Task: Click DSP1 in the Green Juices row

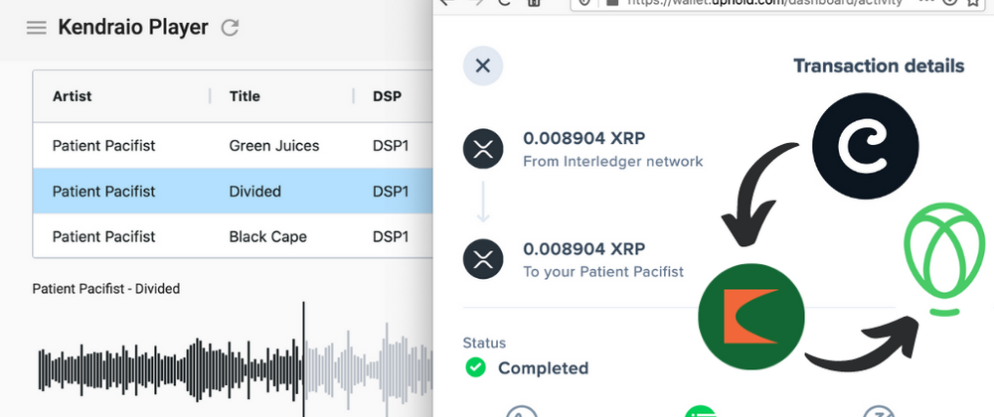Action: pos(391,146)
